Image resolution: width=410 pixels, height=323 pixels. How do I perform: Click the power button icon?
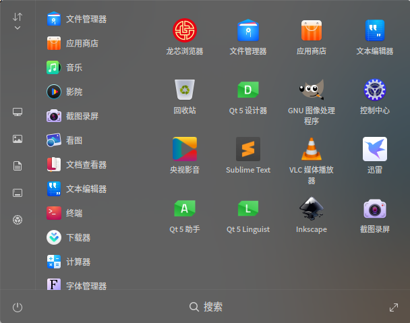18,307
